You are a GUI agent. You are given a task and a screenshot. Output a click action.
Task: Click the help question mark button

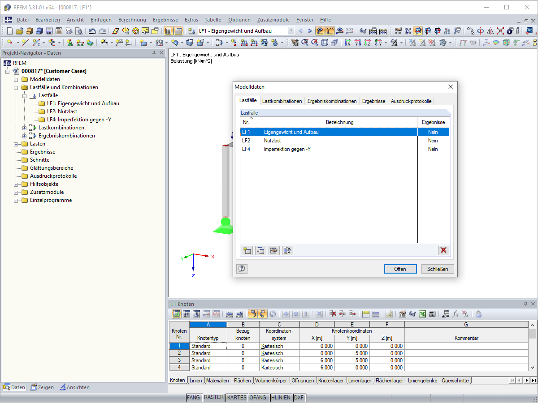click(x=242, y=269)
